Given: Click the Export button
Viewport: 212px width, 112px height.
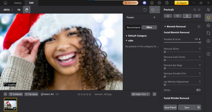Looking at the screenshot, I should (x=182, y=3).
